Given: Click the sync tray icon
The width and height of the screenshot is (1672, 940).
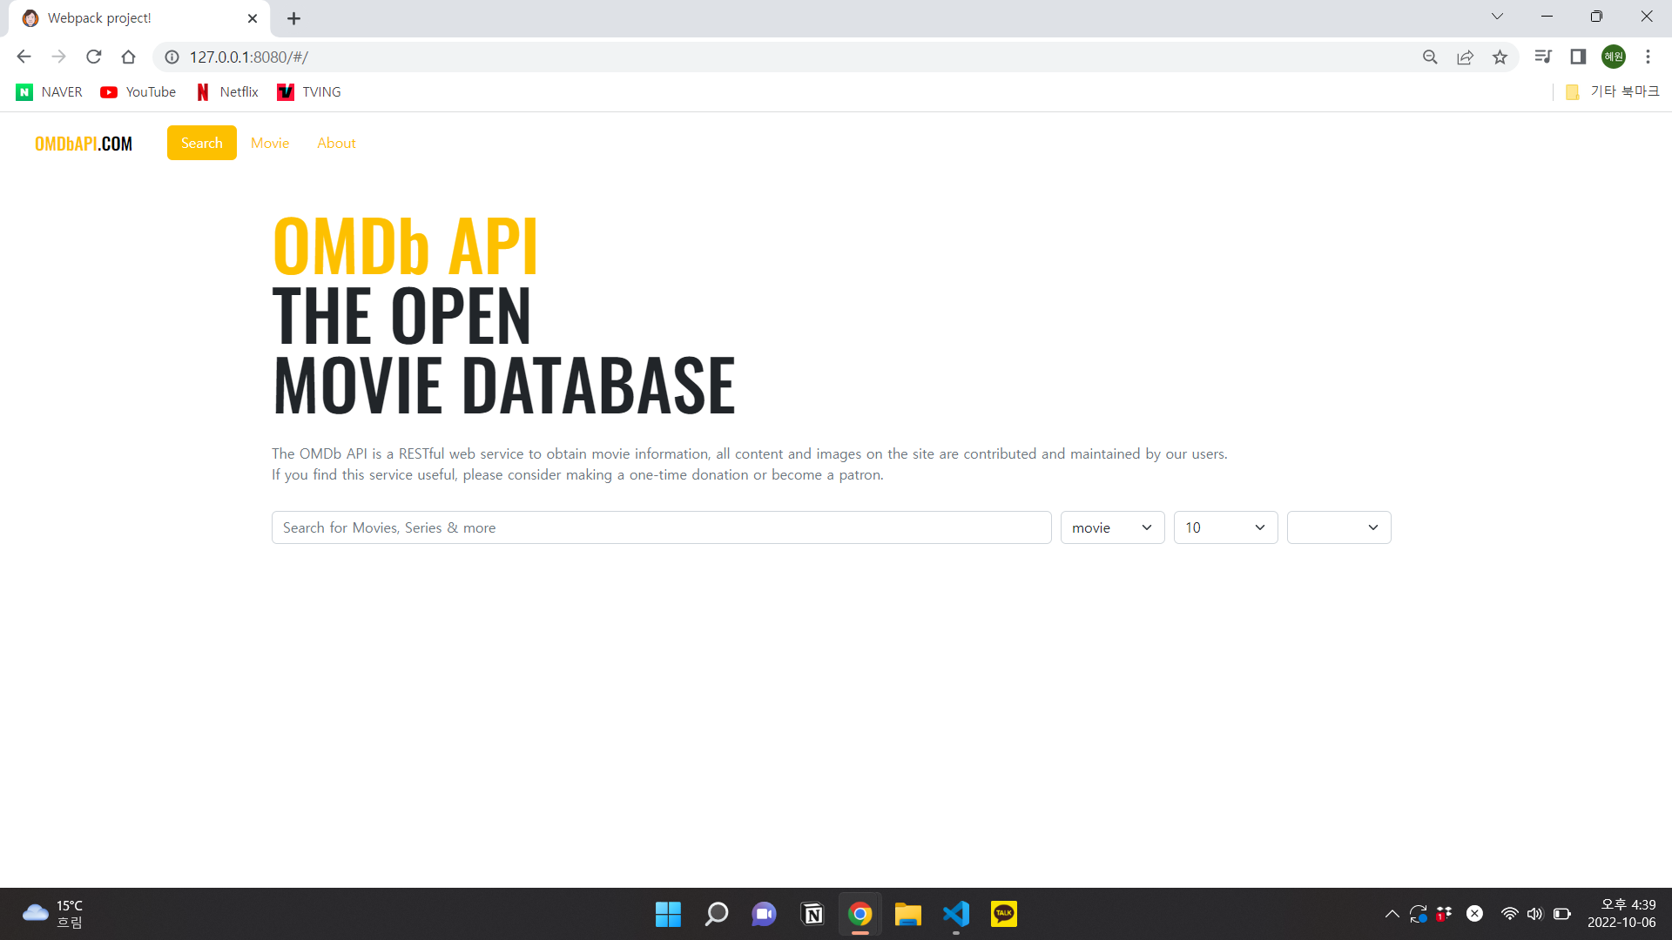Looking at the screenshot, I should click(x=1418, y=914).
